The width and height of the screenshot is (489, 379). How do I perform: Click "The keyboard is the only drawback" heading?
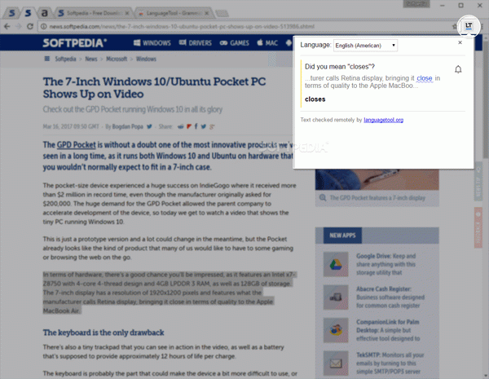[104, 333]
